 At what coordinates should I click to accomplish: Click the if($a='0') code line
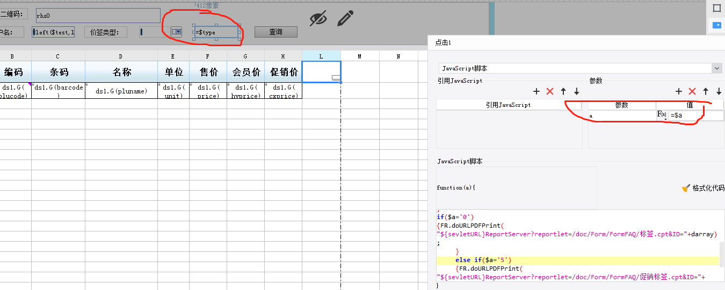click(455, 217)
